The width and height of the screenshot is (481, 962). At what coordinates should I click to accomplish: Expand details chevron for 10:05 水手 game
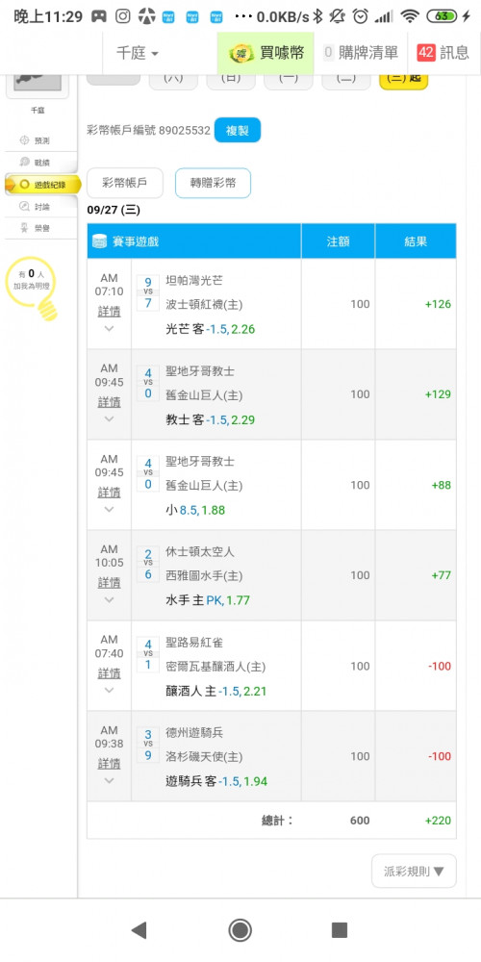click(x=110, y=600)
